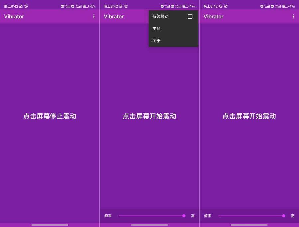The height and width of the screenshot is (227, 299).
Task: Click the 47% battery text in right status bar
Action: tap(292, 6)
